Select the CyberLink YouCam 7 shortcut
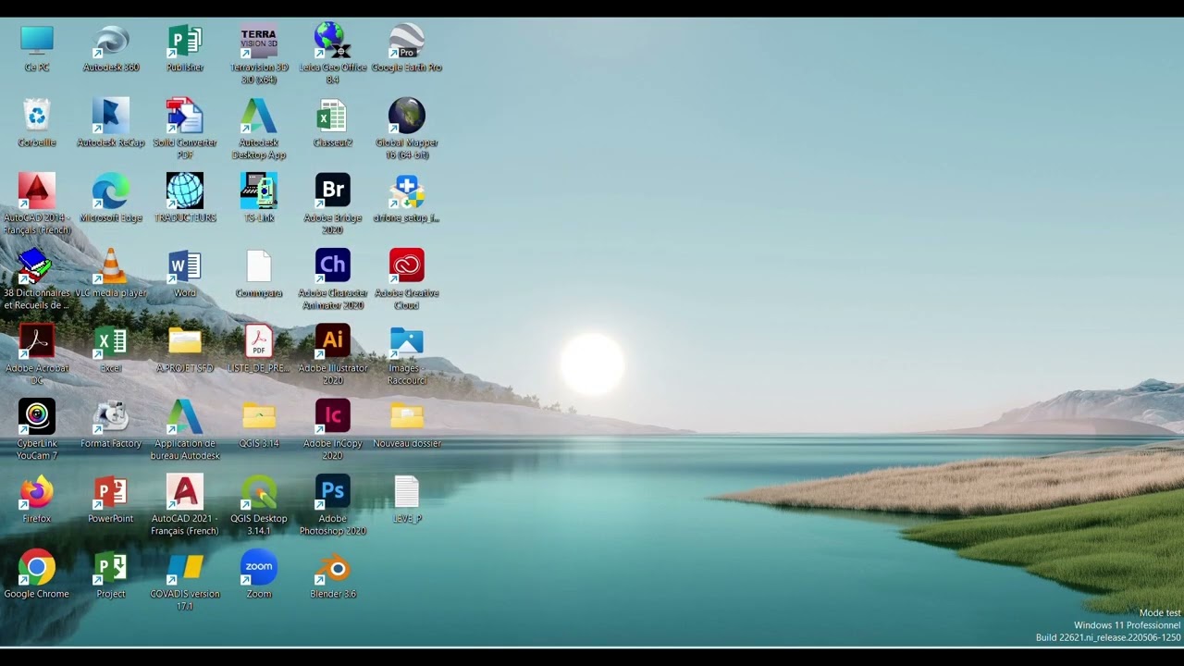This screenshot has height=666, width=1184. pyautogui.click(x=37, y=416)
